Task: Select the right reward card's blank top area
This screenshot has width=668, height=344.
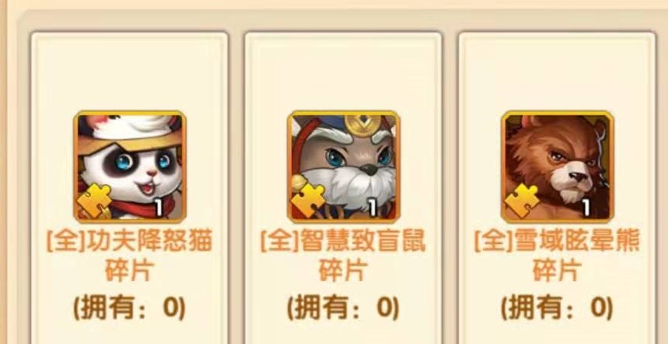Action: coord(557,72)
